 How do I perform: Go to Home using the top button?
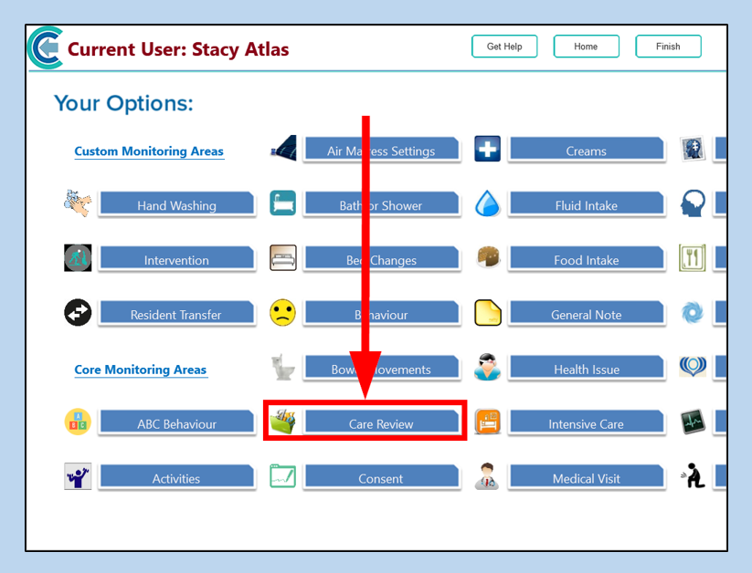point(586,47)
